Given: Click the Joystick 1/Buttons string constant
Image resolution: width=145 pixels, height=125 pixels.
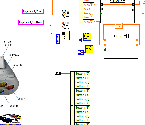Looking at the screenshot, I should (31, 22).
